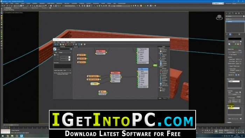Viewport: 245px width, 138px height.
Task: Collapse the Operators group in Items list
Action: 159,67
